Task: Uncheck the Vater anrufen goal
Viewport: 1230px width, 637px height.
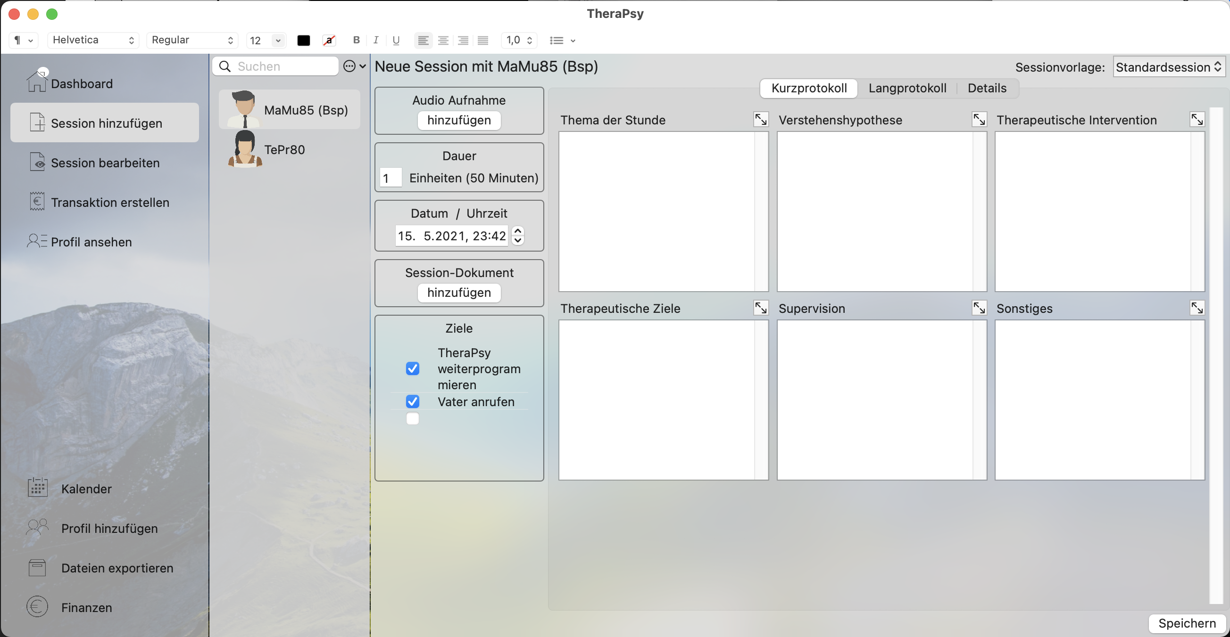Action: [413, 401]
